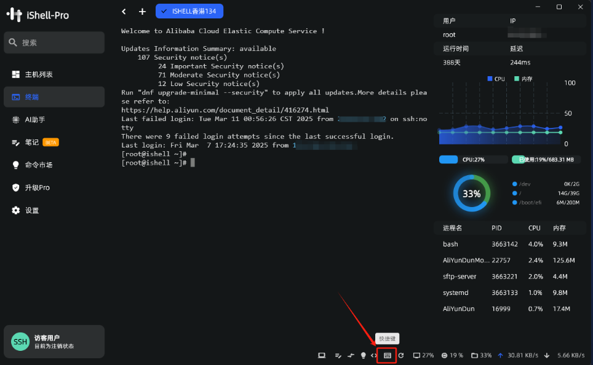The height and width of the screenshot is (365, 593).
Task: Toggle the CPU legend in chart
Action: [496, 79]
